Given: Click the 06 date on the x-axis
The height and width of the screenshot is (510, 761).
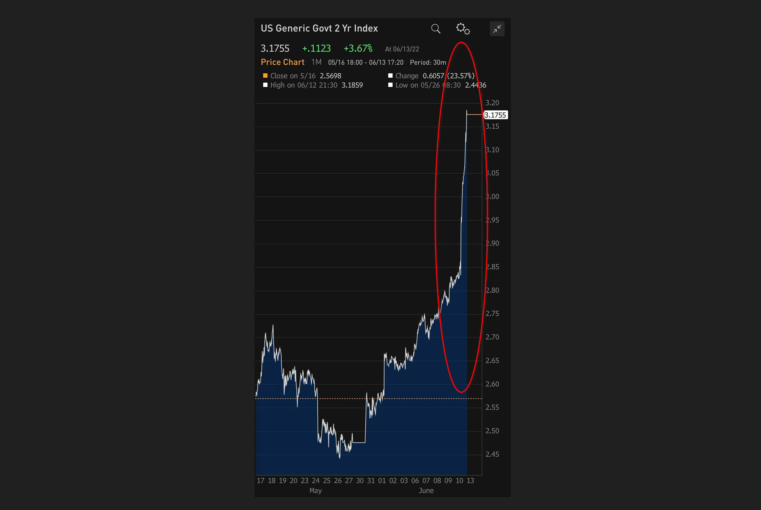Looking at the screenshot, I should 415,481.
